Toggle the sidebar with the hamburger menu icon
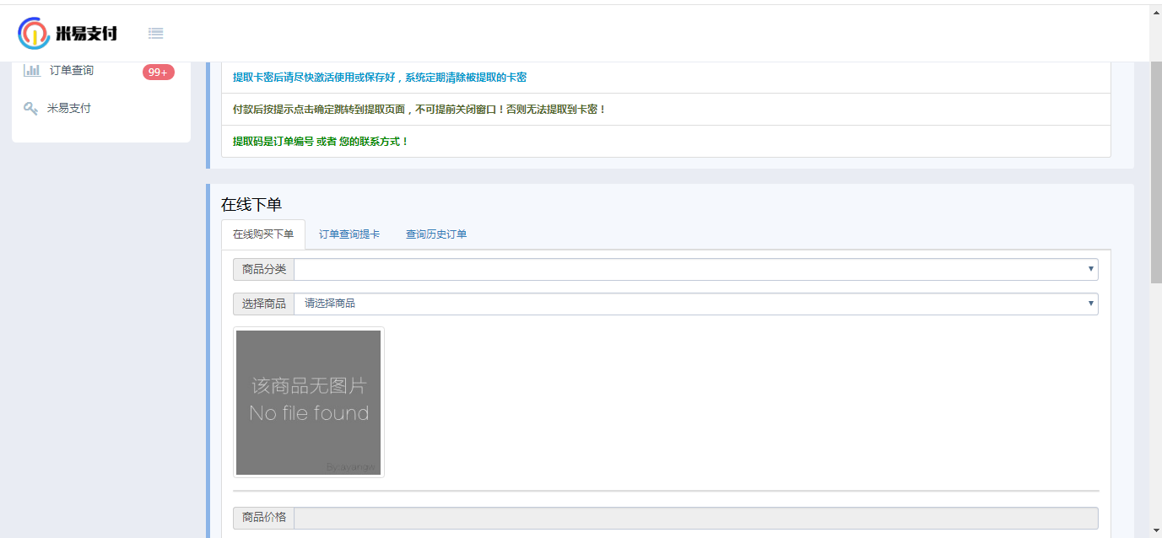 pyautogui.click(x=155, y=34)
